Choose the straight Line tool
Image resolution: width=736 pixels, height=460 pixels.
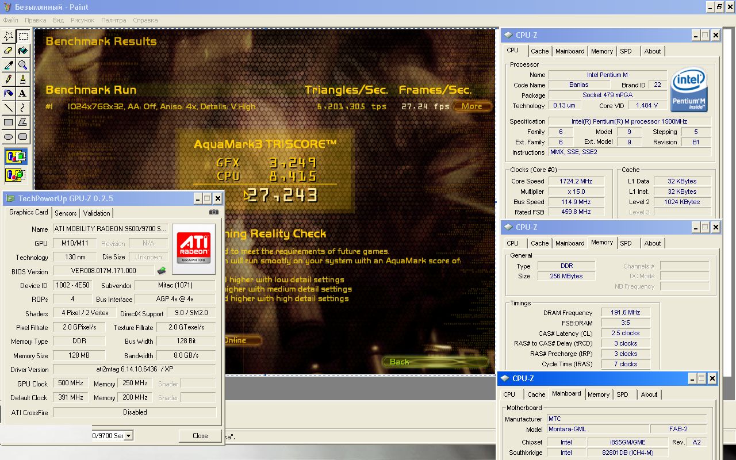point(9,108)
